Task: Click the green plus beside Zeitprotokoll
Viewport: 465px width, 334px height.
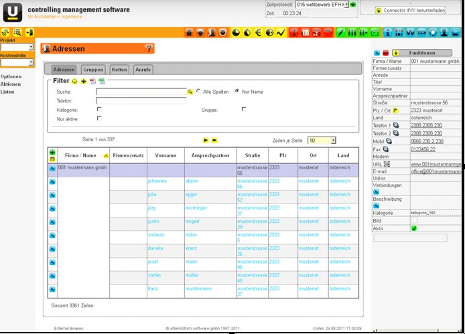Action: (x=353, y=5)
